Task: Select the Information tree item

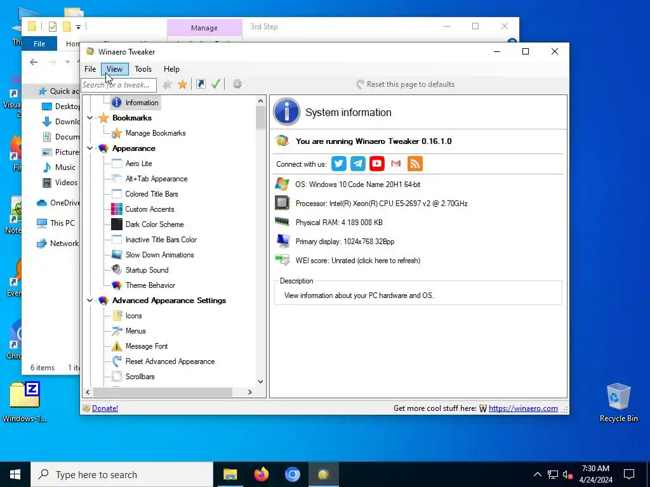Action: pyautogui.click(x=142, y=103)
